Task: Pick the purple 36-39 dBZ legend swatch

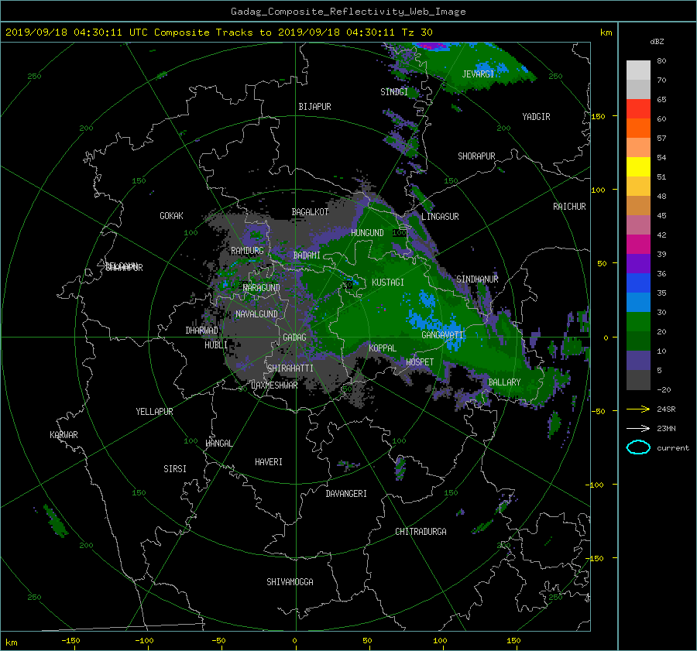Action: [638, 263]
